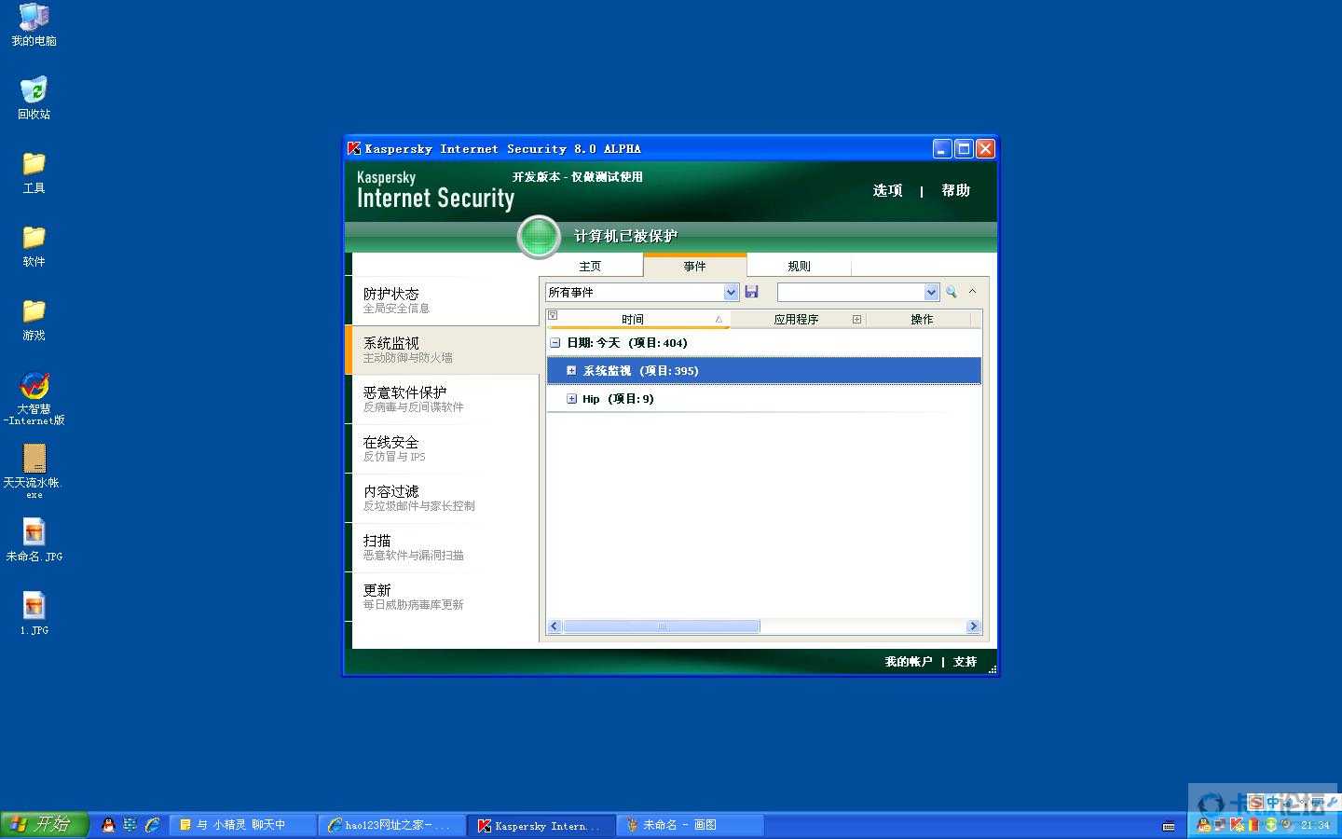This screenshot has height=839, width=1342.
Task: Click the keyboard icon on taskbar
Action: coord(1169,827)
